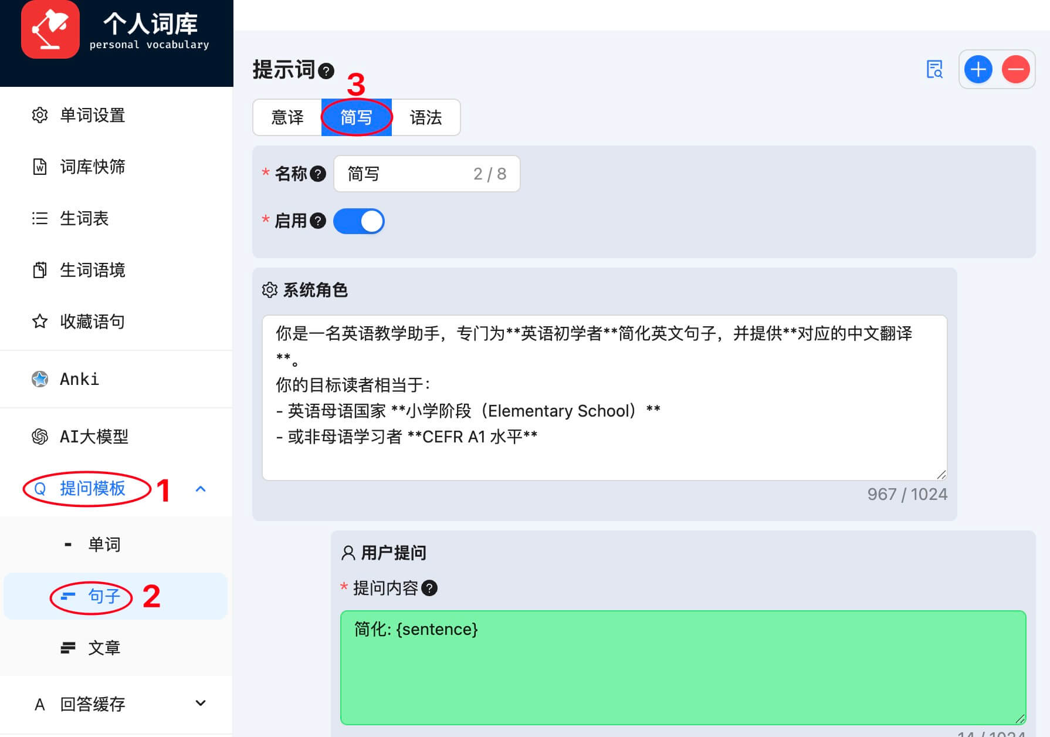Screen dimensions: 1050x737
Task: Select the 词库快筛 document icon
Action: point(39,167)
